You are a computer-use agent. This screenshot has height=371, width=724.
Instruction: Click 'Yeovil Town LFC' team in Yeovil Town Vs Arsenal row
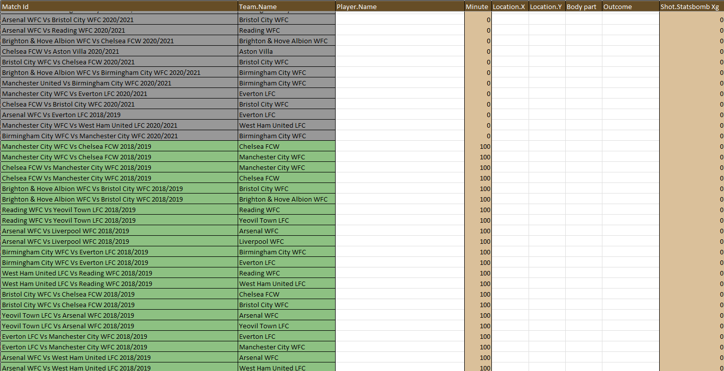(286, 326)
